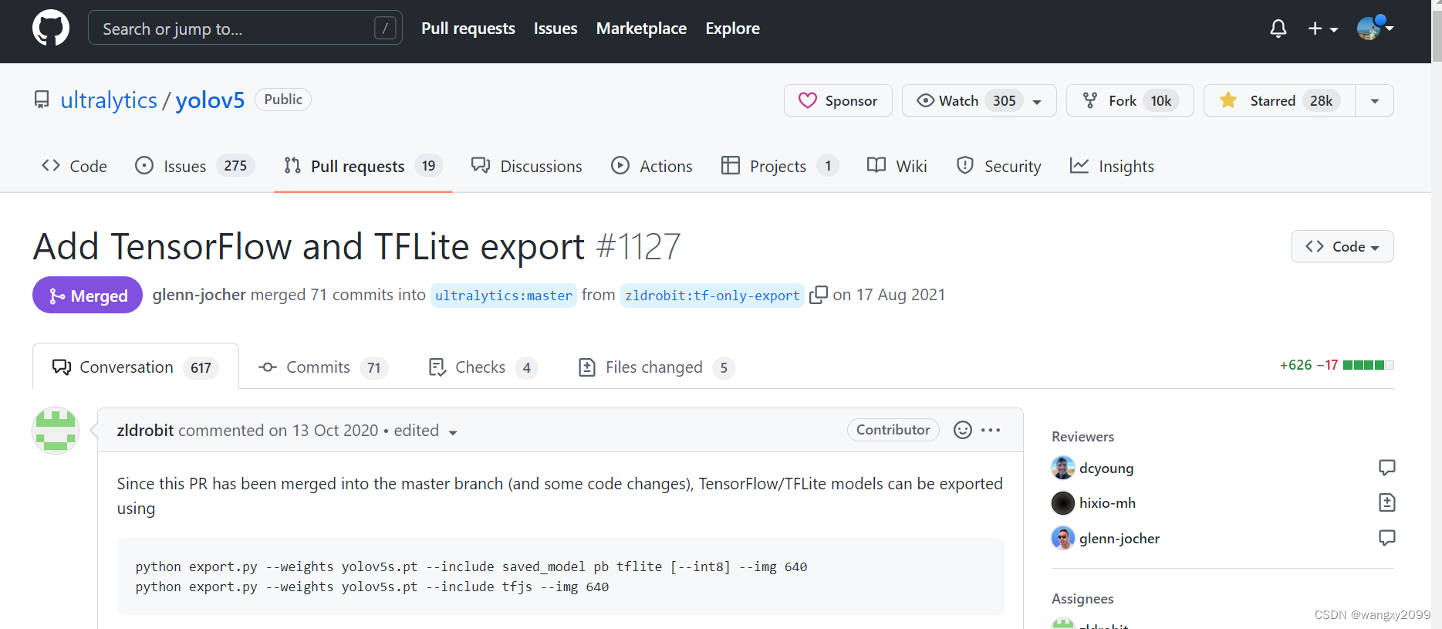This screenshot has width=1442, height=629.
Task: Open the GitHub home logo
Action: (x=51, y=29)
